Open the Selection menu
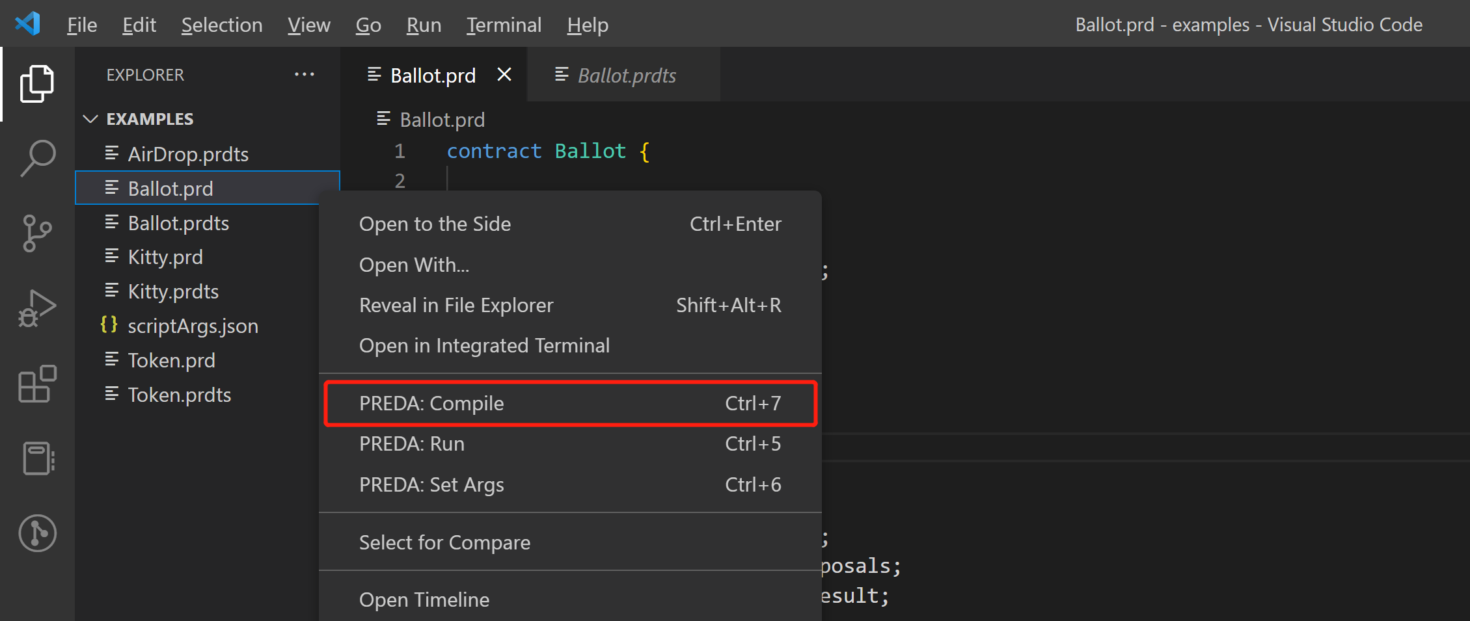Viewport: 1470px width, 621px height. pos(222,25)
